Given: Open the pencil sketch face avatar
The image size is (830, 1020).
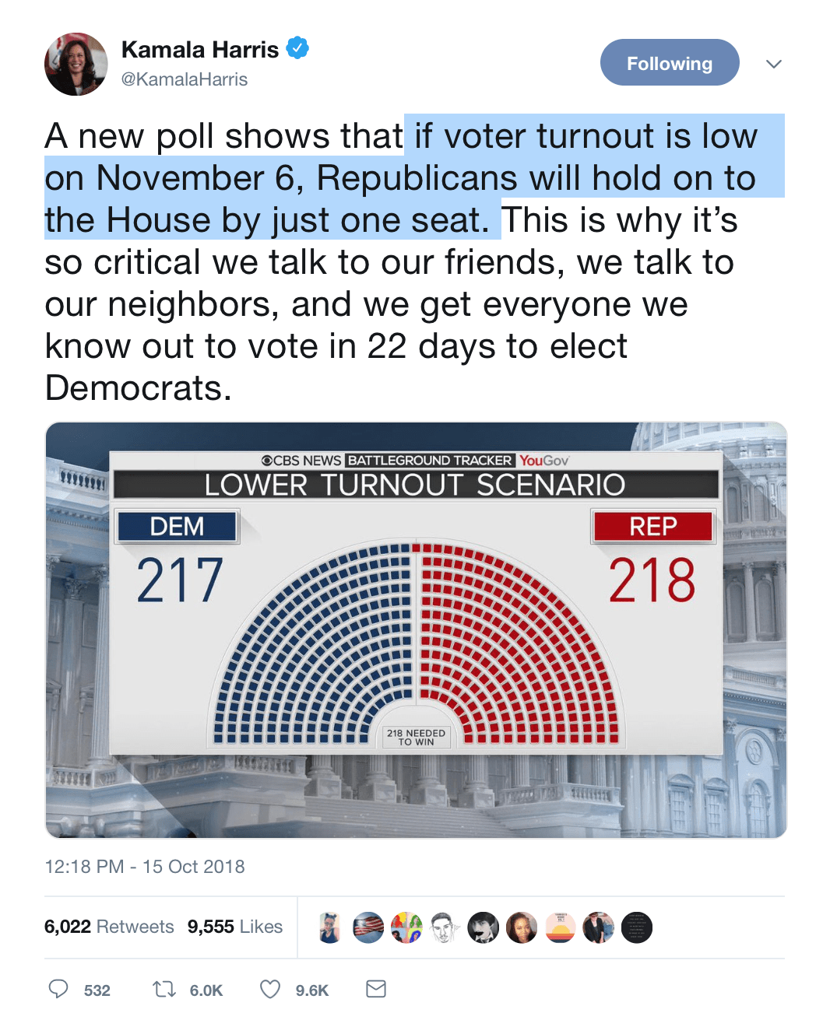Looking at the screenshot, I should 445,927.
